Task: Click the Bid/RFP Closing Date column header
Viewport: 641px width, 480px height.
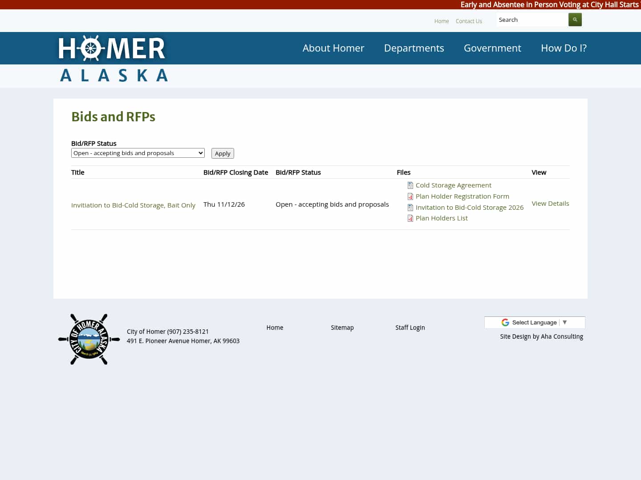Action: [236, 172]
